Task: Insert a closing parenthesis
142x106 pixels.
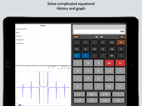Action: tap(103, 56)
